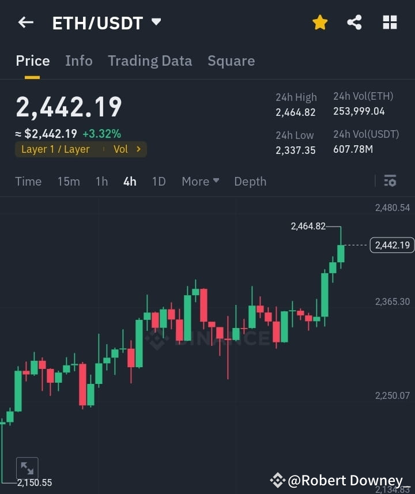Click the Robert Downey watermark logo
This screenshot has height=494, width=415.
278,480
